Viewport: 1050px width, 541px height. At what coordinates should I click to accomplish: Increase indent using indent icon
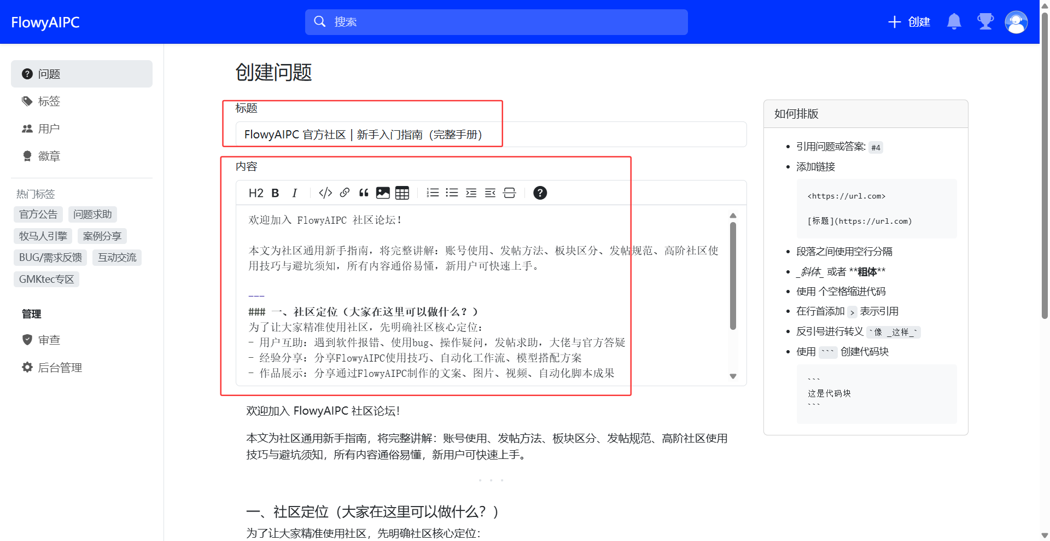[471, 193]
